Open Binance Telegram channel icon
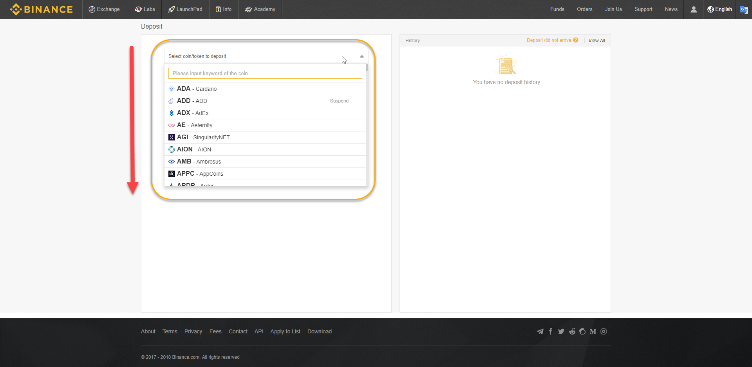The height and width of the screenshot is (367, 752). [540, 331]
